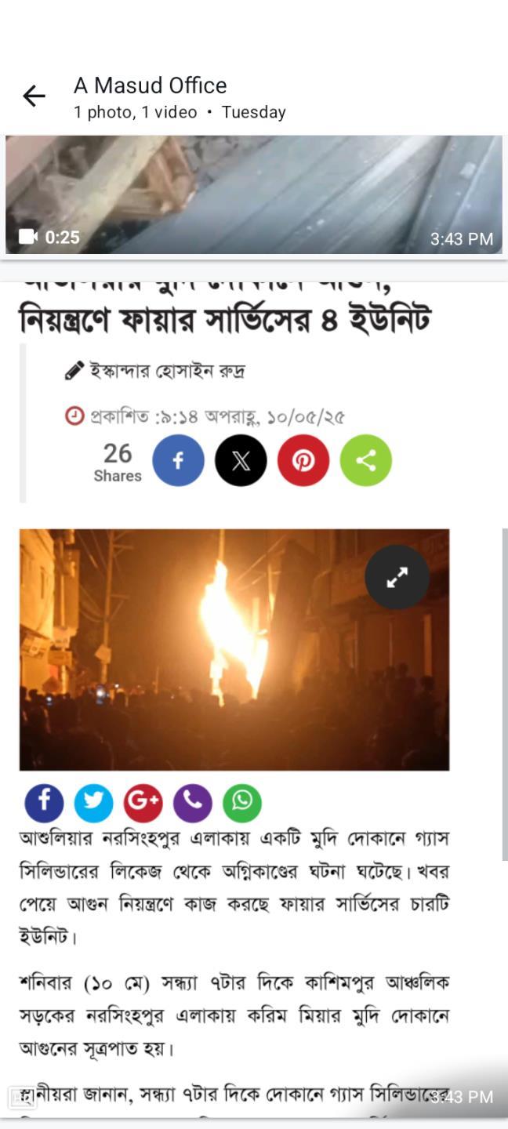Screen dimensions: 508x1129
Task: Pin the article with Pinterest icon
Action: point(303,460)
